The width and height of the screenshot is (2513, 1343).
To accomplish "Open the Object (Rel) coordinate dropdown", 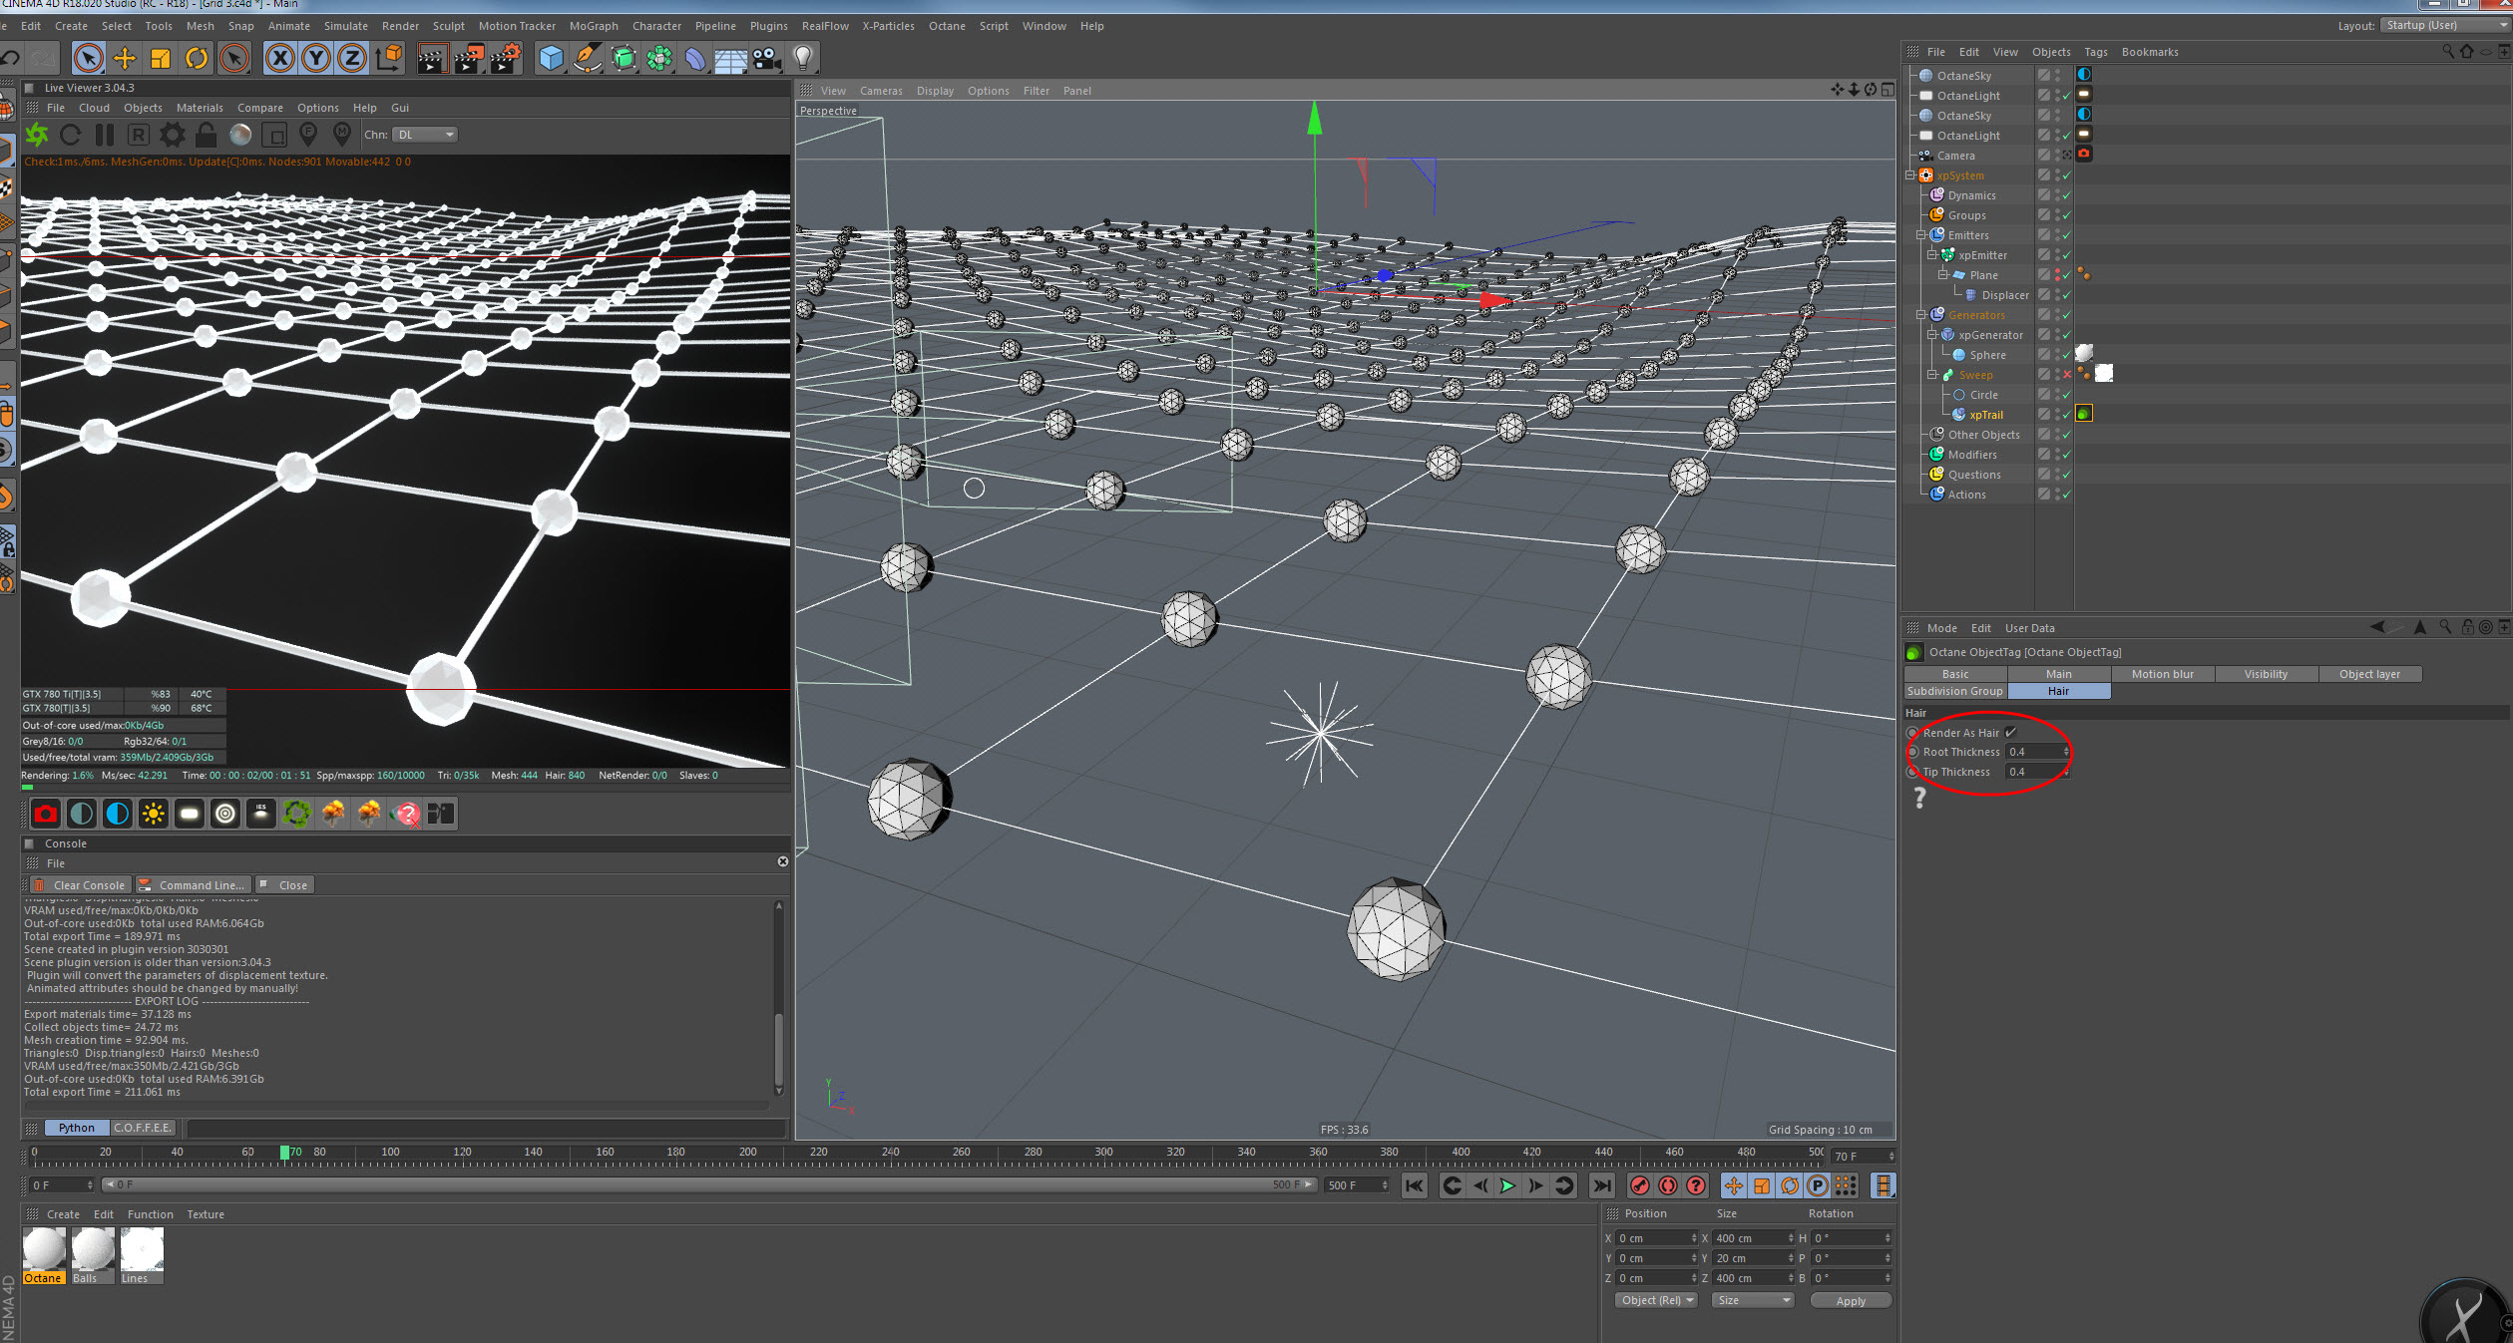I will (x=1656, y=1300).
